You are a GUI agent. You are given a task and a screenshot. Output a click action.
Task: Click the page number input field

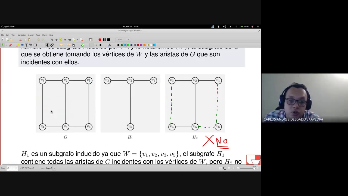tap(9, 168)
